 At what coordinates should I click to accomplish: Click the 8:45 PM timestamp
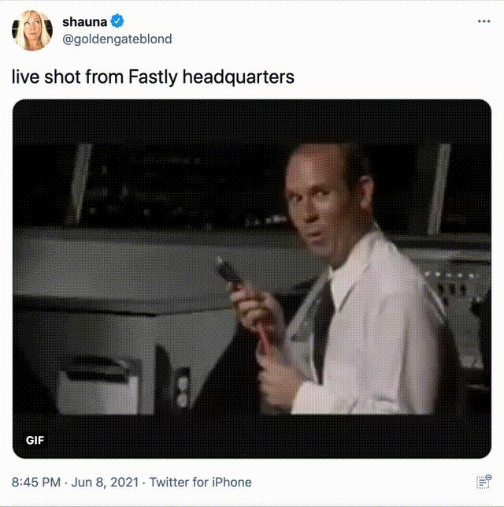coord(36,482)
